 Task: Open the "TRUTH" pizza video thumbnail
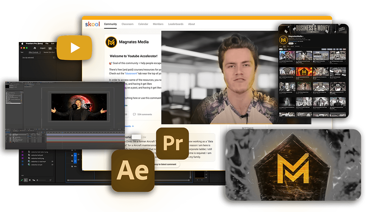pyautogui.click(x=287, y=72)
